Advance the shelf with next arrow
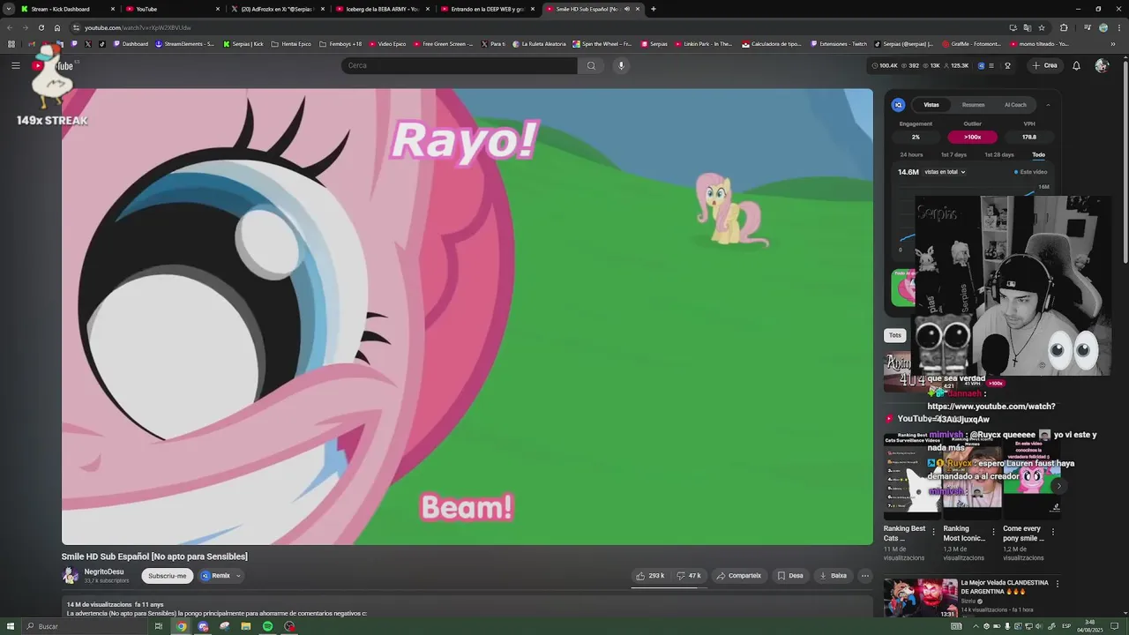Screen dimensions: 1129x635 (x=1058, y=486)
